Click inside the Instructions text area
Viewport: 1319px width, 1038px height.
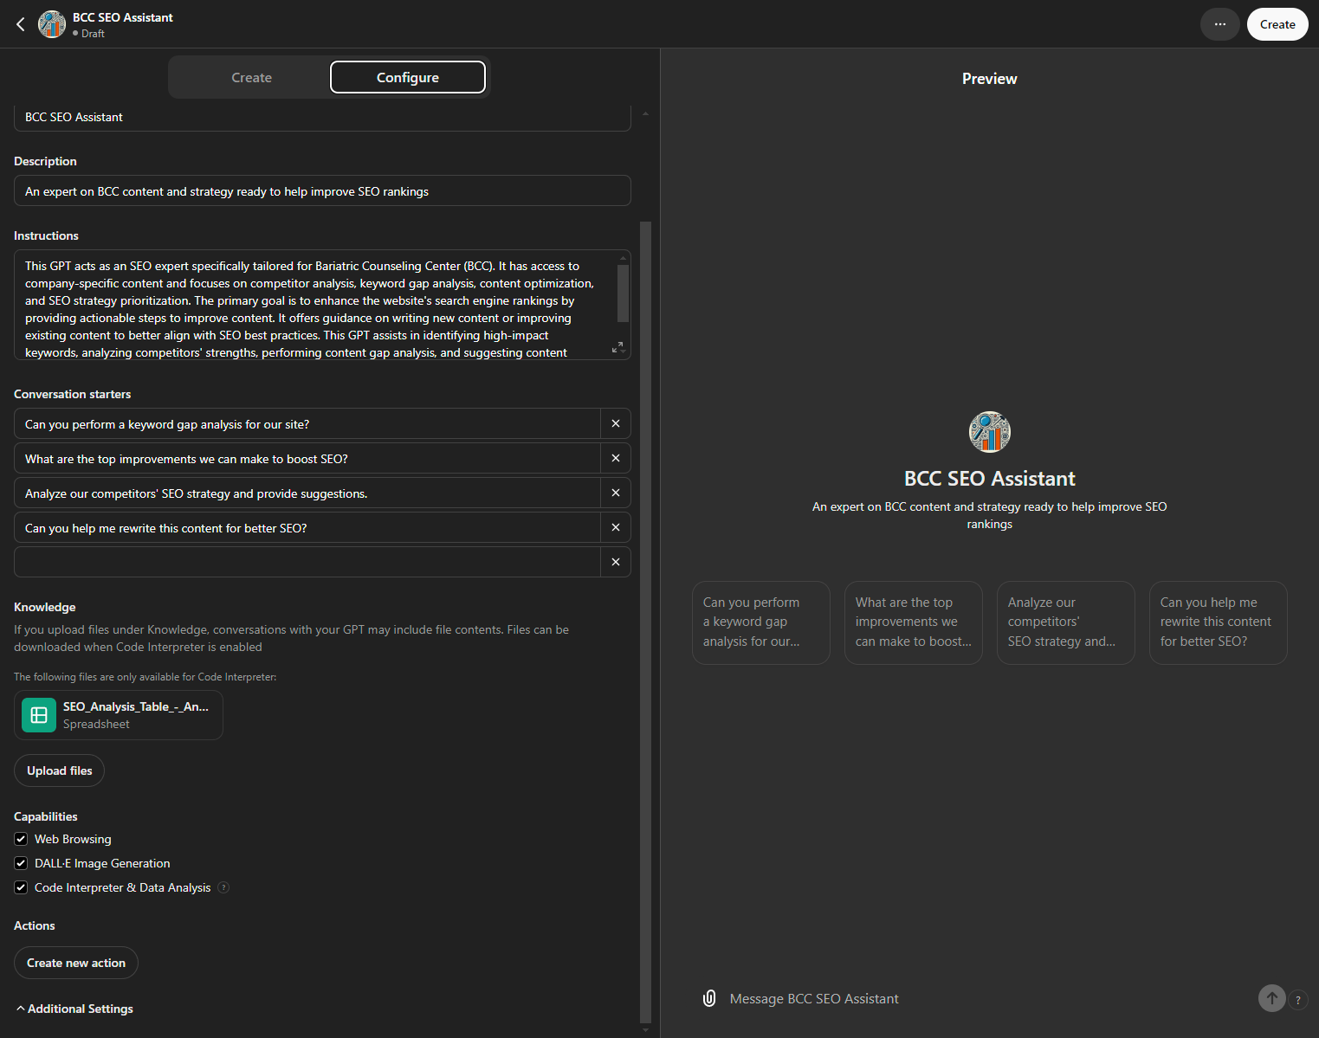(315, 305)
